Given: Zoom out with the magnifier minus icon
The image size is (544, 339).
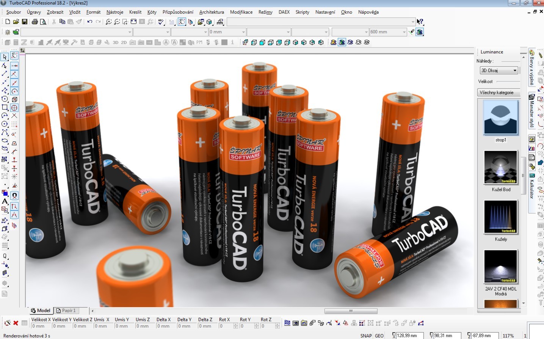Looking at the screenshot, I should pyautogui.click(x=117, y=22).
